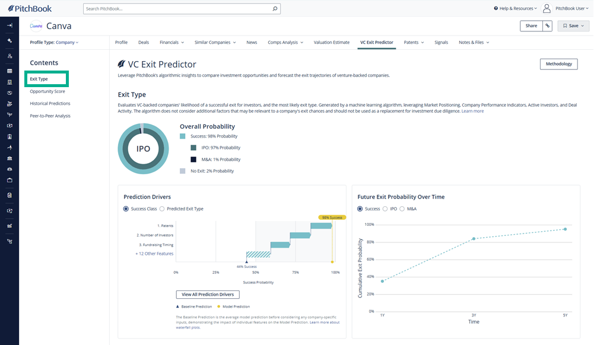Open the bank columns icon in the sidebar
This screenshot has width=594, height=345.
point(9,158)
